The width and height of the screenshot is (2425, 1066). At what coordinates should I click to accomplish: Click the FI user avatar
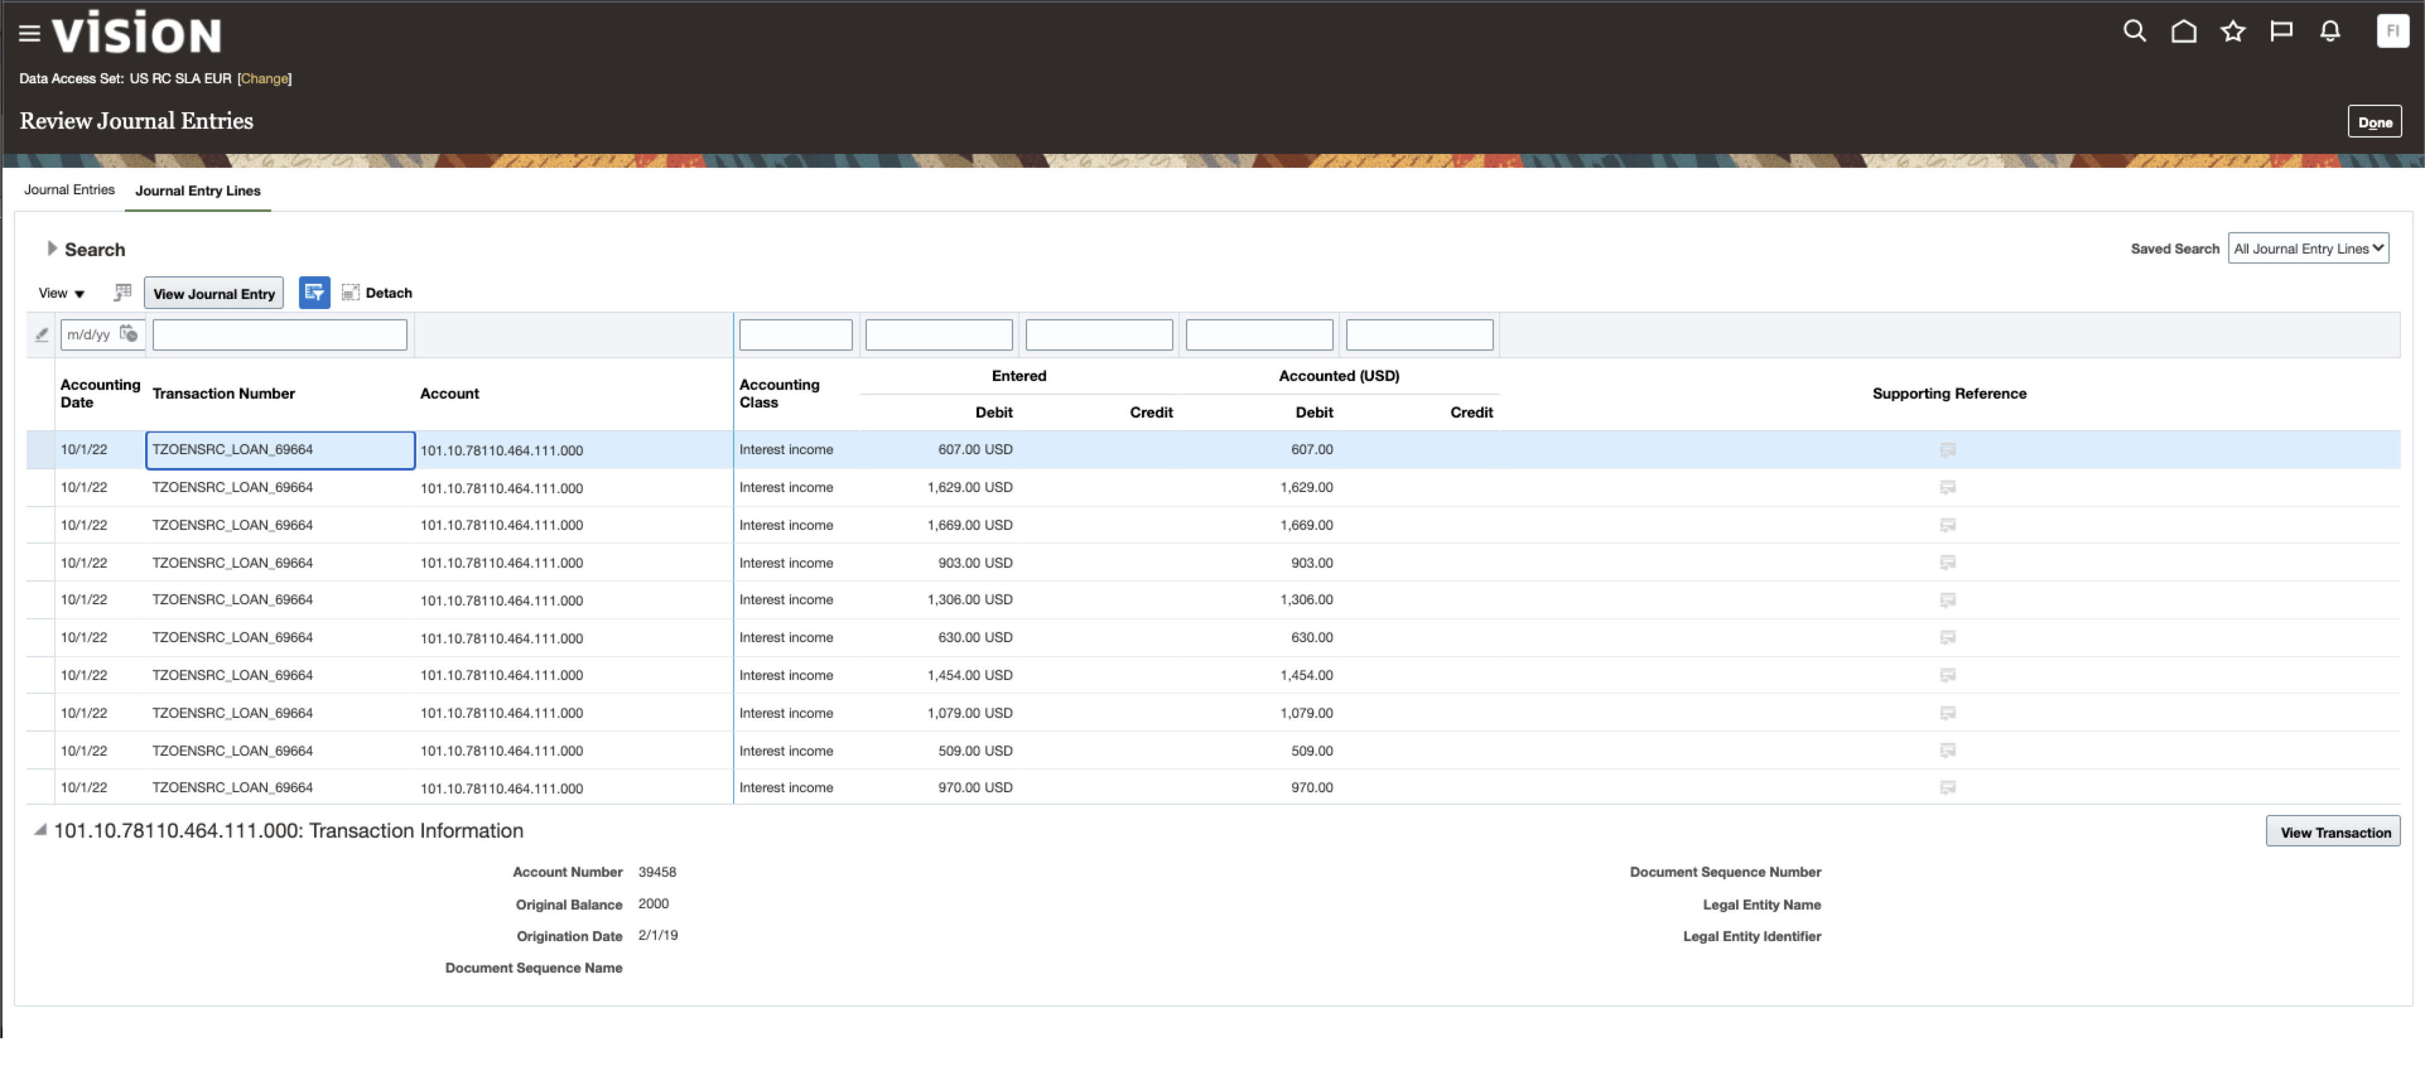[x=2393, y=31]
